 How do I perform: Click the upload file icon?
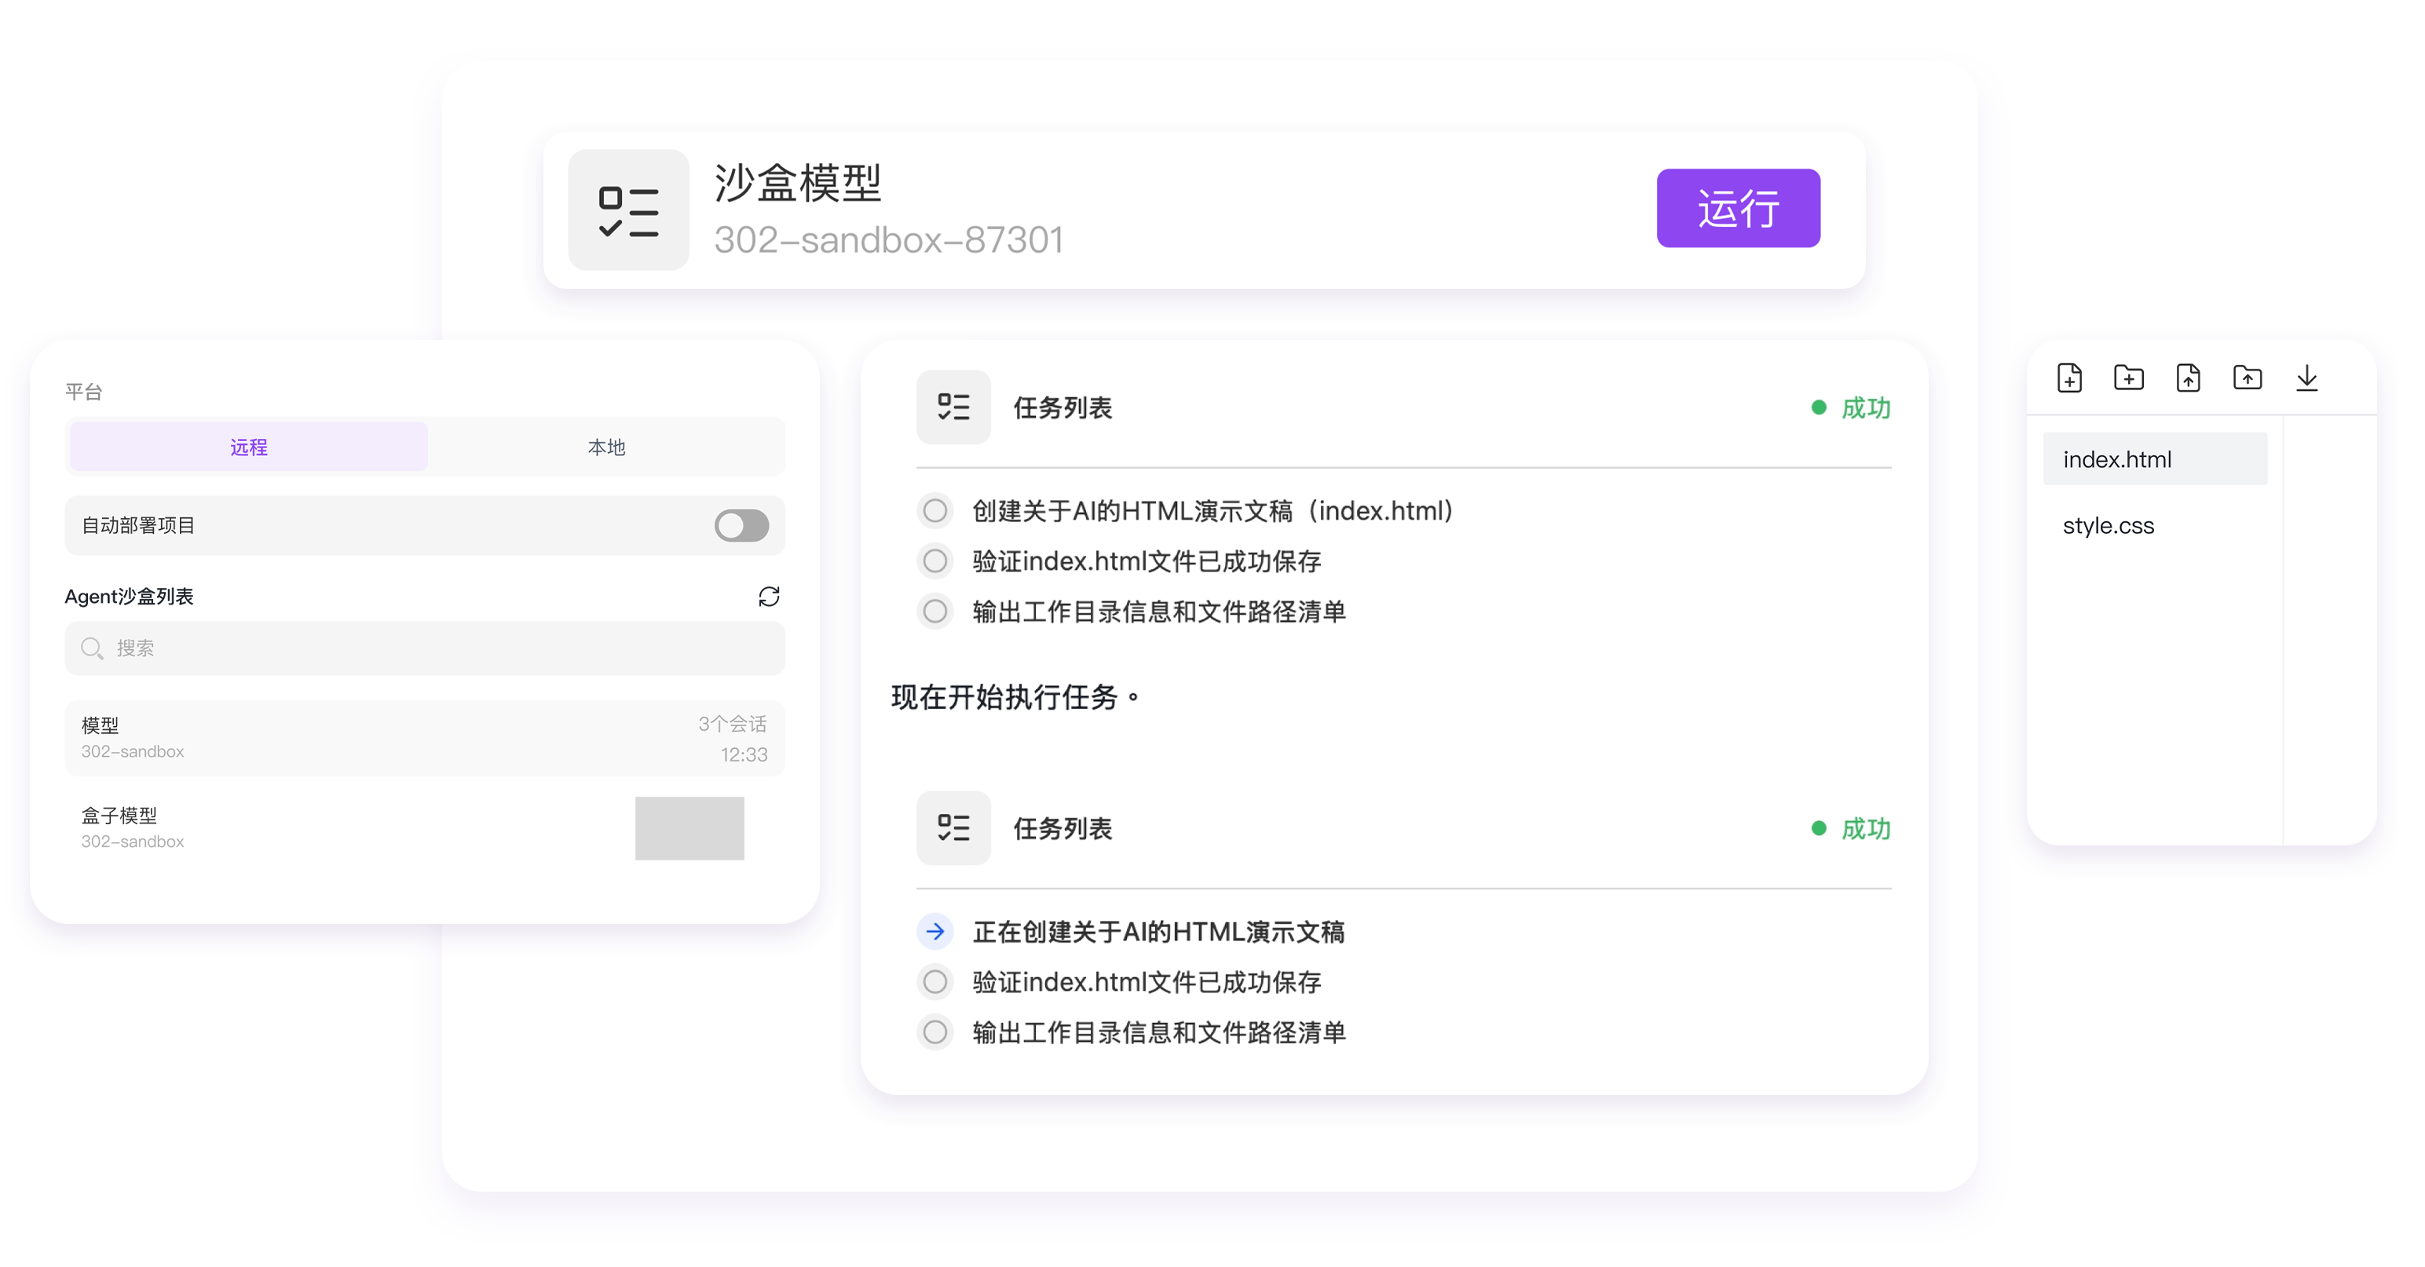(x=2188, y=378)
